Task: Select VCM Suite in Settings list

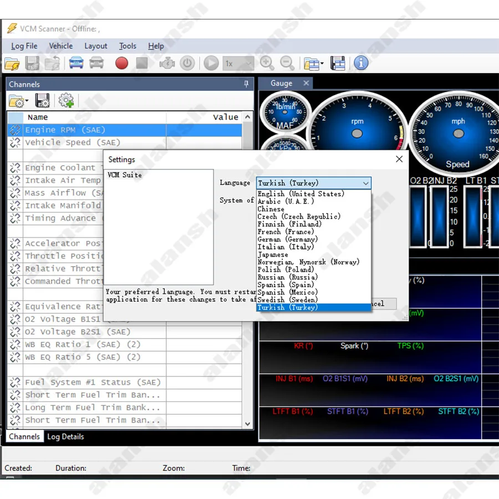Action: click(125, 175)
